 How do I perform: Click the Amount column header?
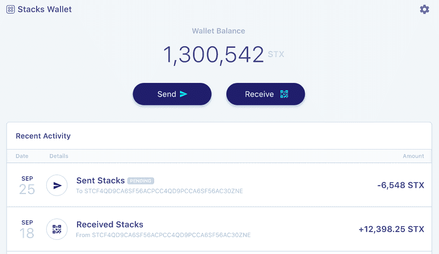(x=413, y=156)
